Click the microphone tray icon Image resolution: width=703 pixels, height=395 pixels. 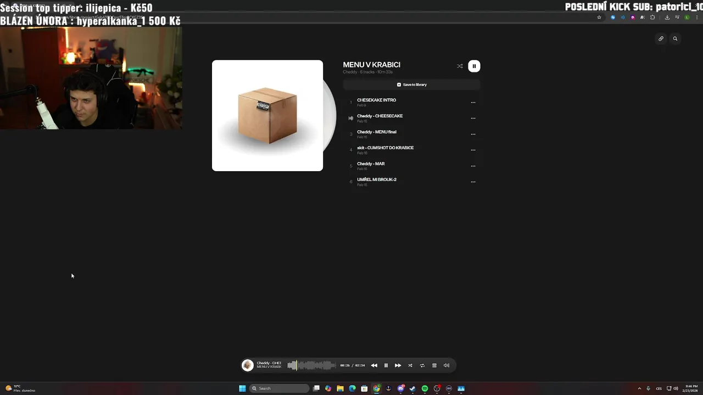coord(648,388)
